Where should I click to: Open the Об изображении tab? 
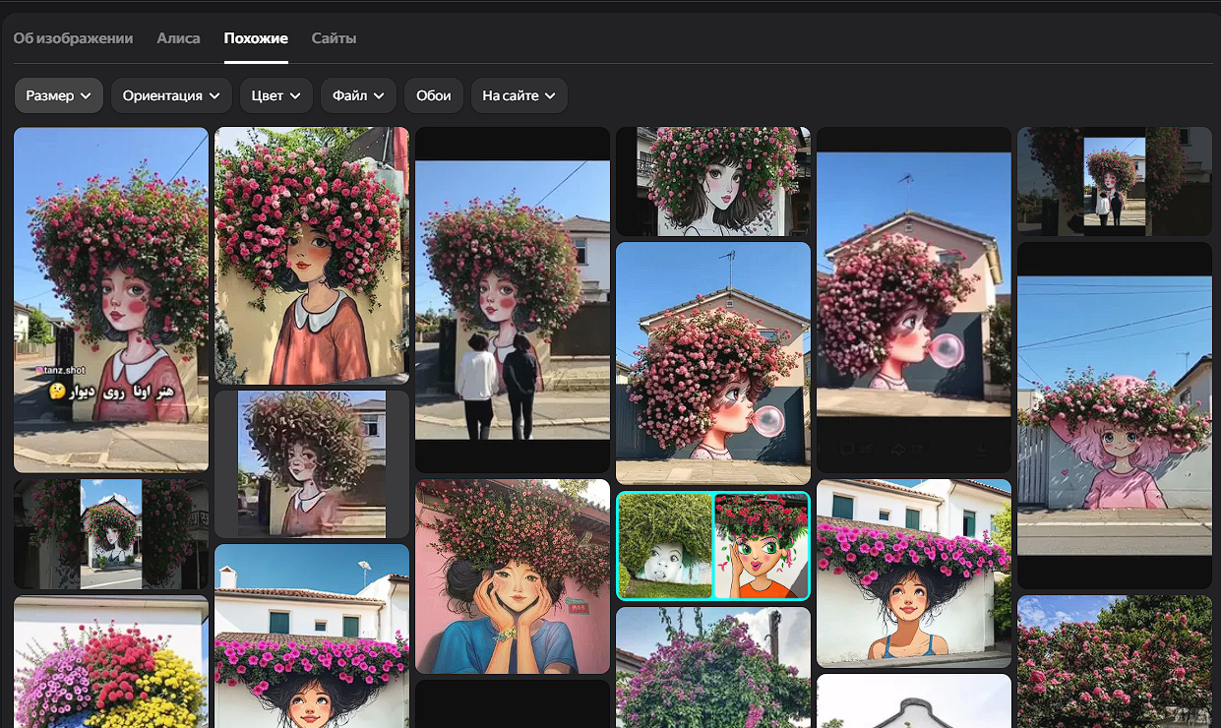click(x=73, y=38)
